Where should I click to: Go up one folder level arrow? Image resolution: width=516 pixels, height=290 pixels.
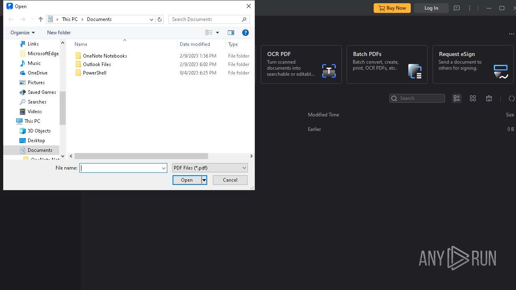40,19
